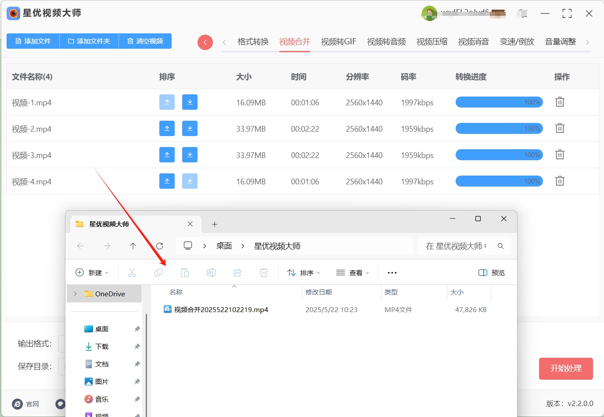Open the 查看 view dropdown in Explorer
Screen dimensions: 604x417
[x=352, y=273]
